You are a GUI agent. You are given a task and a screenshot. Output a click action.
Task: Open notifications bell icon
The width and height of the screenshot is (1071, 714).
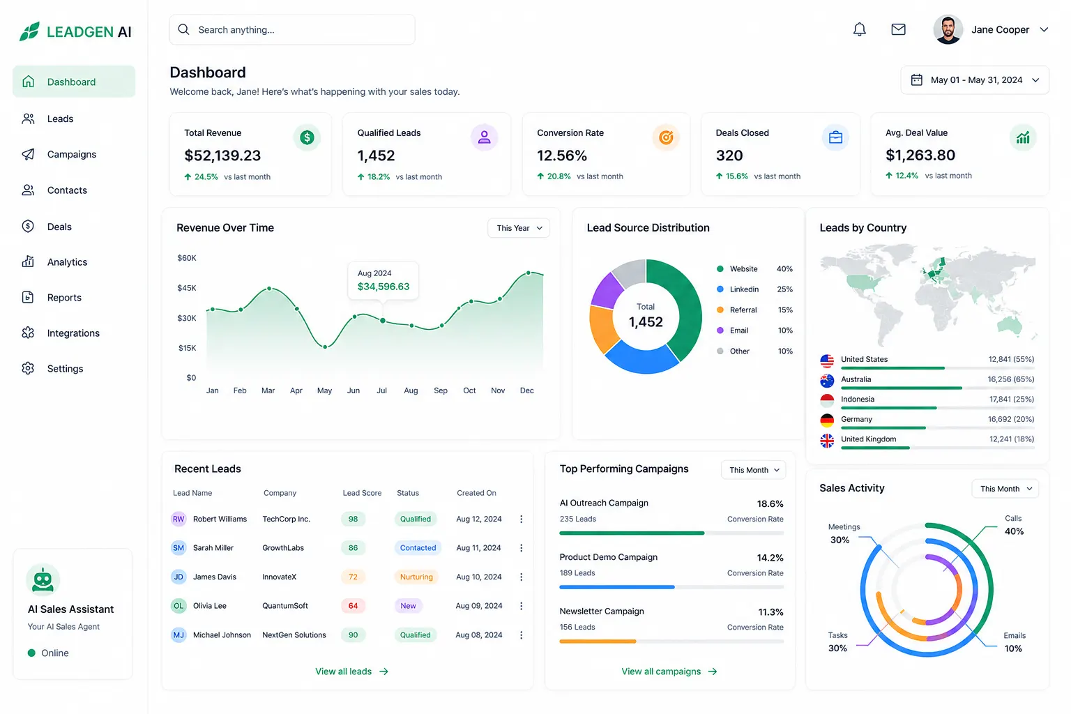[x=860, y=29]
